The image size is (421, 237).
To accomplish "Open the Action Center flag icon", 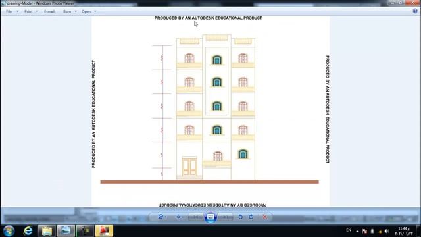I will click(x=364, y=231).
